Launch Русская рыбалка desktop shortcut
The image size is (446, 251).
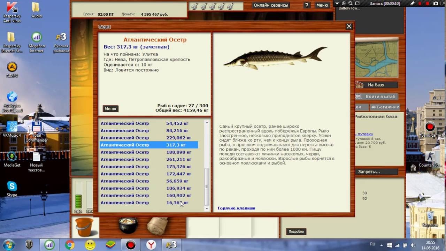(61, 43)
